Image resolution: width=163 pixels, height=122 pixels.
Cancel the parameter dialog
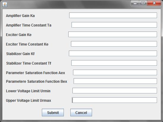point(81,112)
